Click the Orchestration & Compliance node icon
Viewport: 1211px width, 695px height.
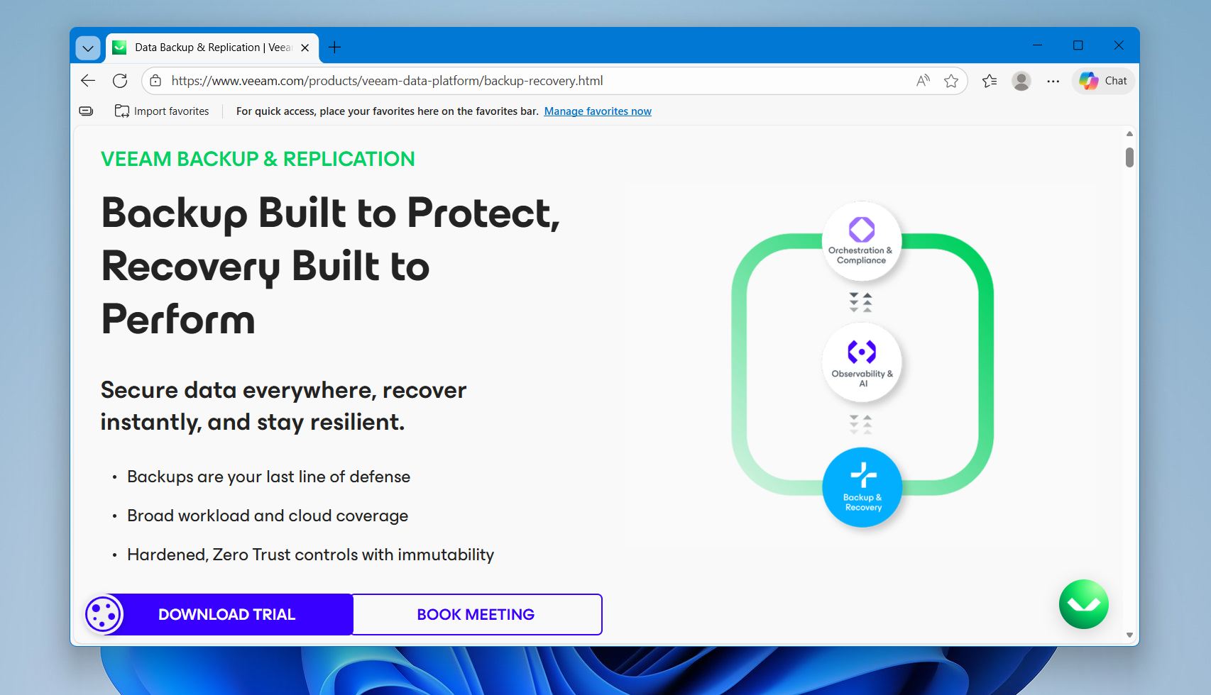861,230
